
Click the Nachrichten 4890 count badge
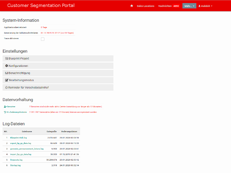tap(176, 6)
